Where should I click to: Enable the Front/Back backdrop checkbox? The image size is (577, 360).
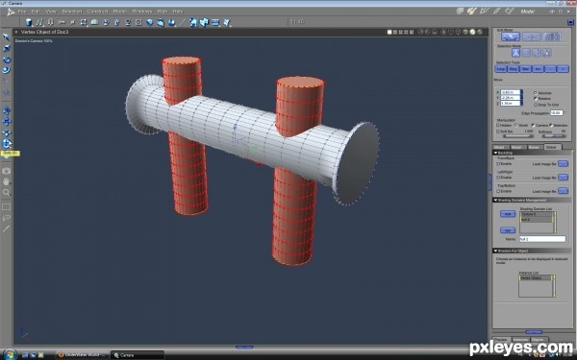pos(498,164)
